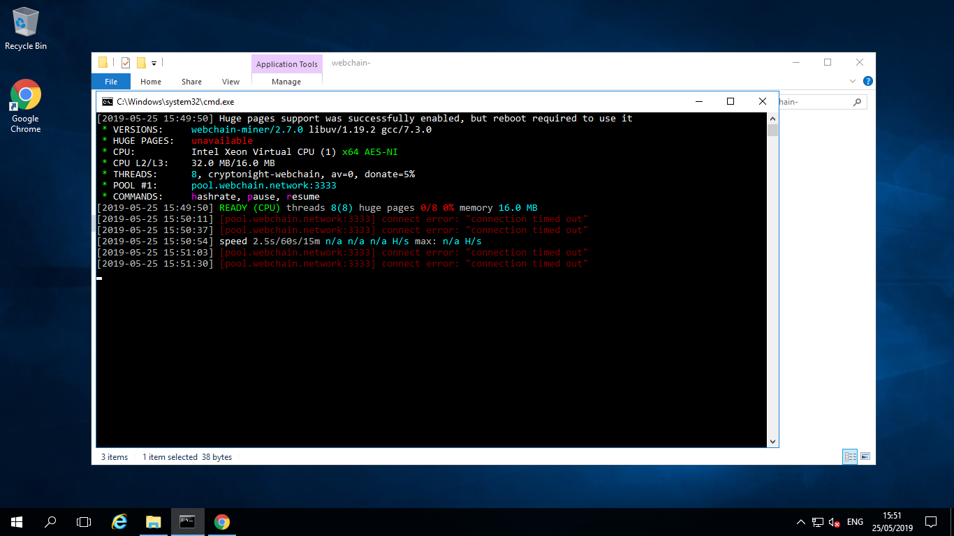Switch to the Share ribbon tab

191,82
